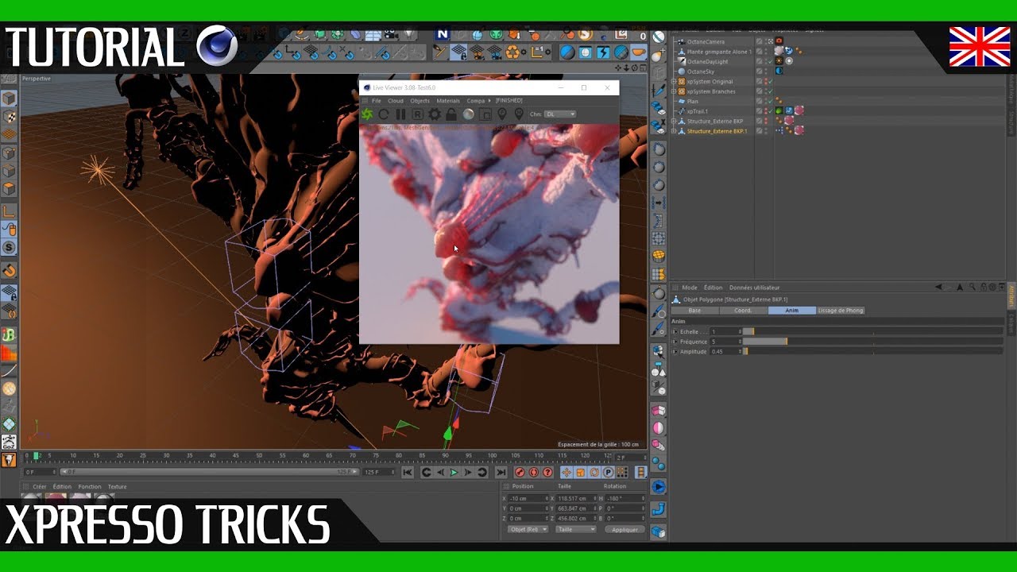Expand the xpSystem Original tree item
This screenshot has height=572, width=1017.
(674, 82)
